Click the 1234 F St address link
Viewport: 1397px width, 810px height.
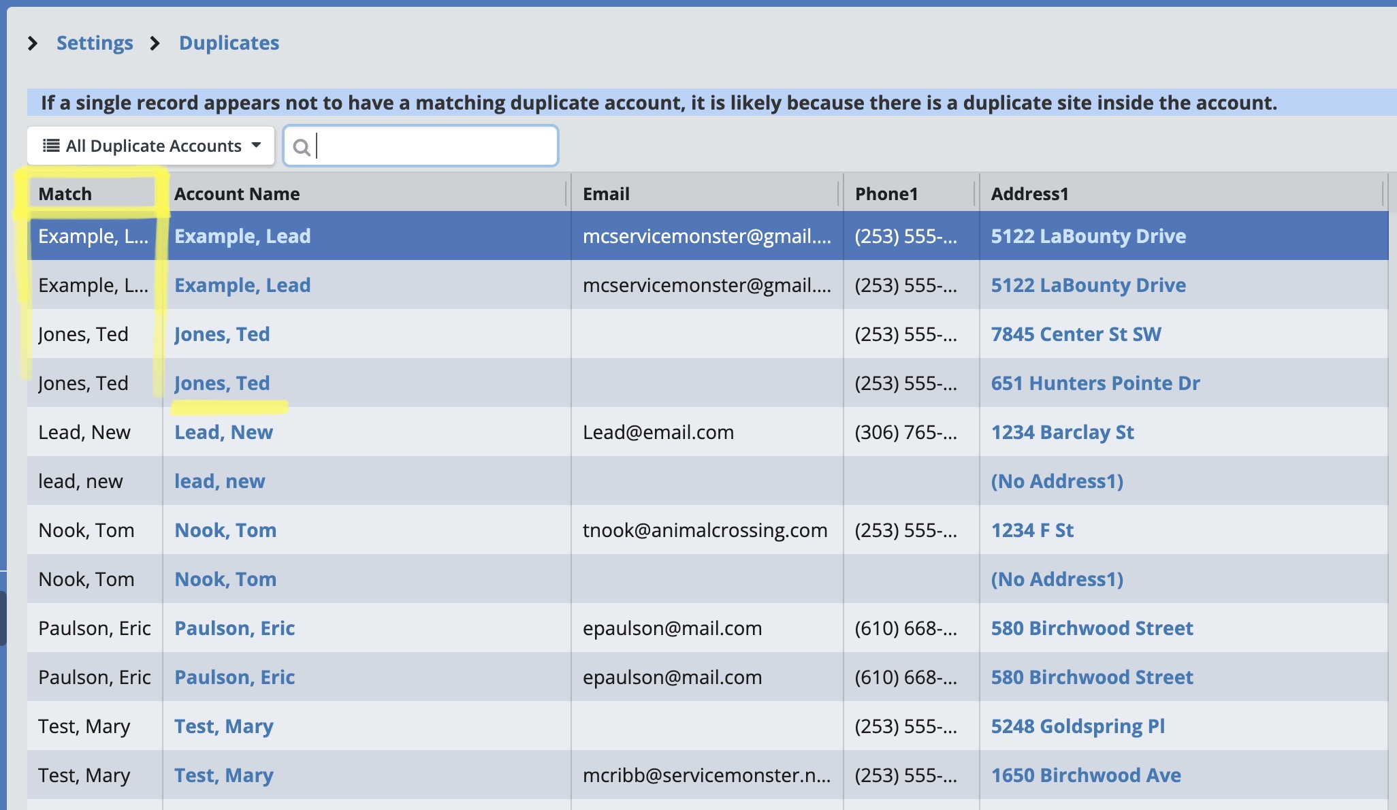1032,530
